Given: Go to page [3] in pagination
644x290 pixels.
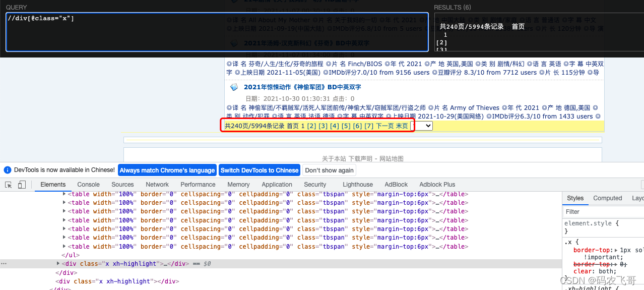Looking at the screenshot, I should 323,126.
